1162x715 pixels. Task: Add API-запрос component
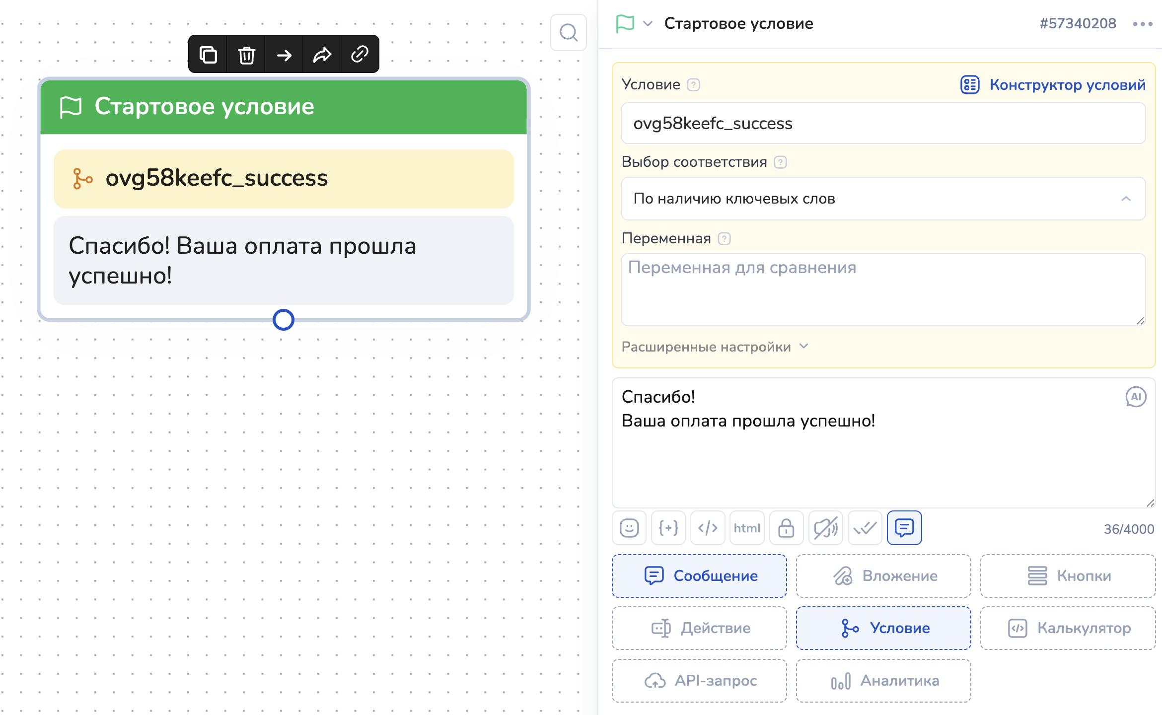coord(699,681)
